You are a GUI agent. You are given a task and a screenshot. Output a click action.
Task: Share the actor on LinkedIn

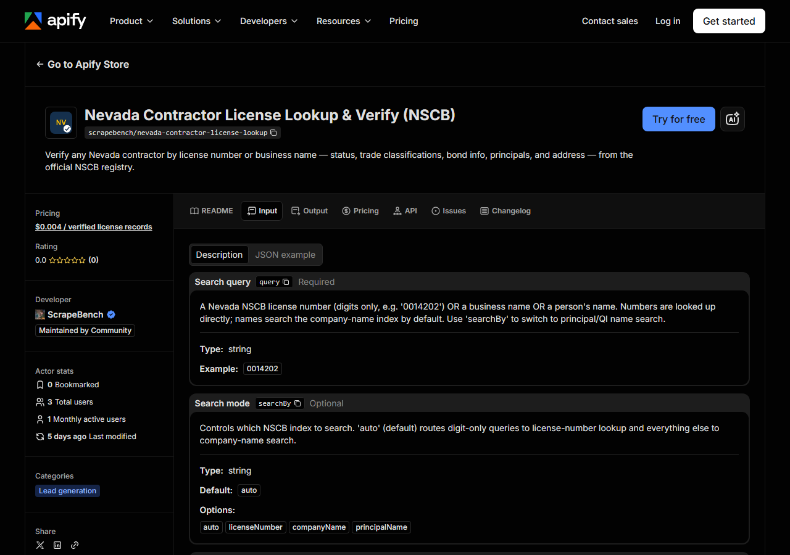57,545
